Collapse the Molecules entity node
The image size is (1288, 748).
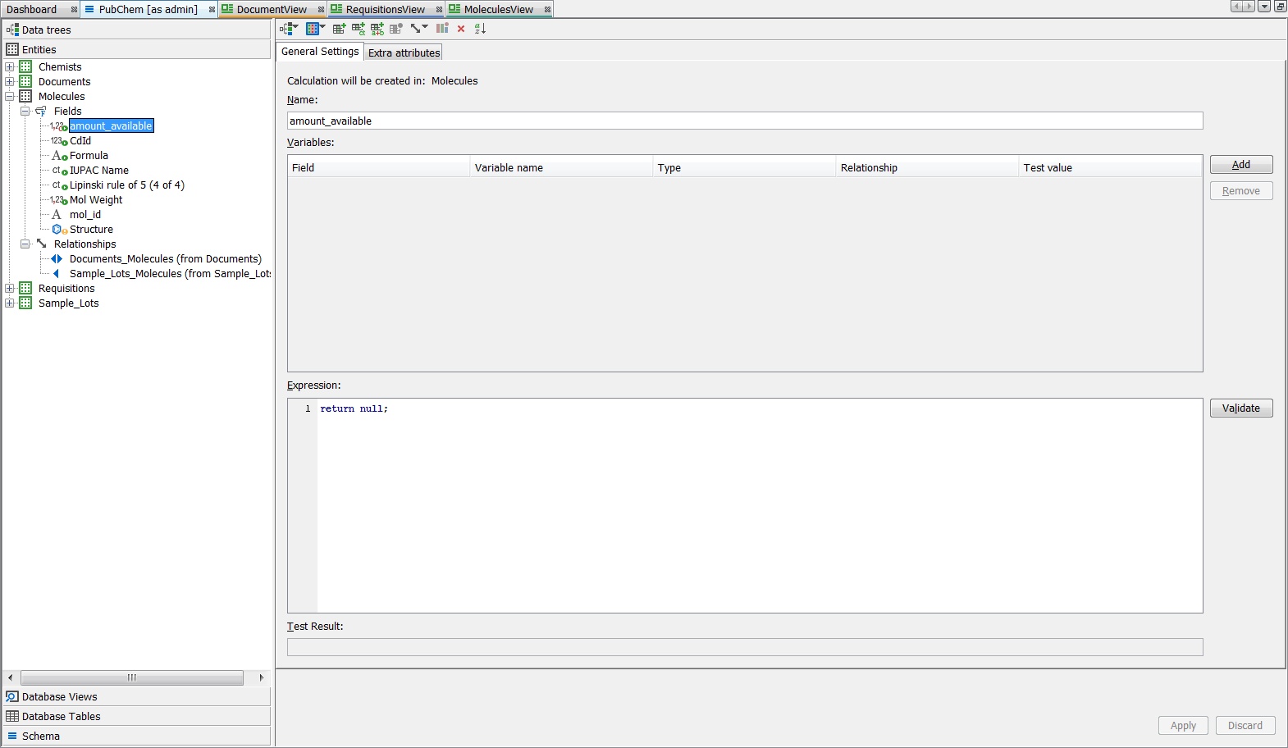pyautogui.click(x=10, y=97)
